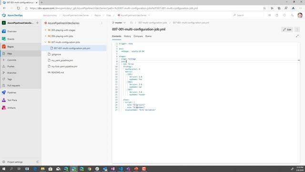Screen dimensions: 305x172
Task: Open the profile avatar menu
Action: [300, 15]
